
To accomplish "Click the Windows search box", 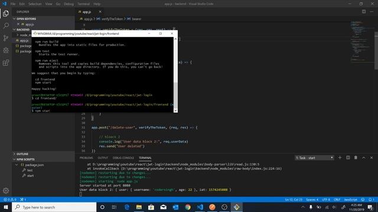I will click(54, 207).
